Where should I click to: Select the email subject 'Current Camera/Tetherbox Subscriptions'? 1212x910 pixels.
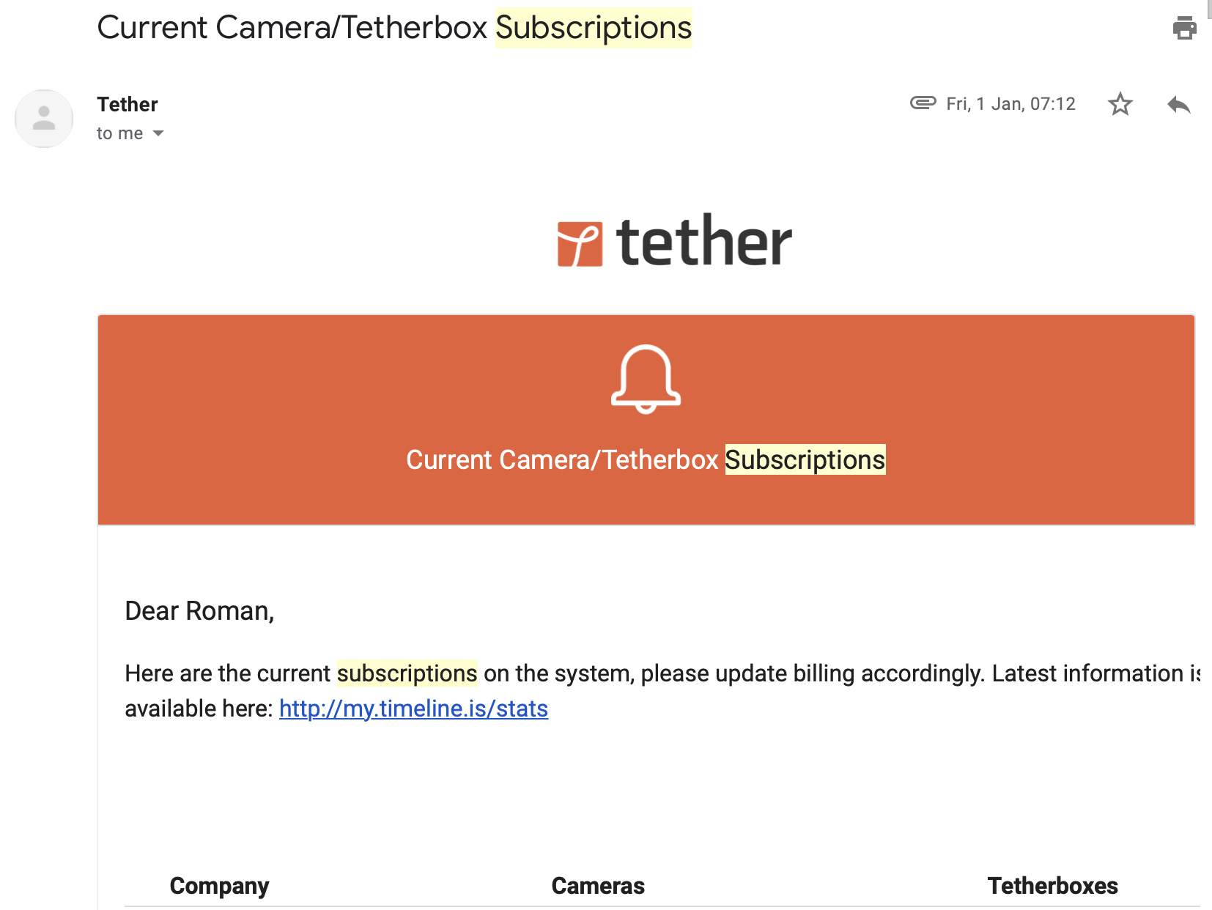pos(394,28)
